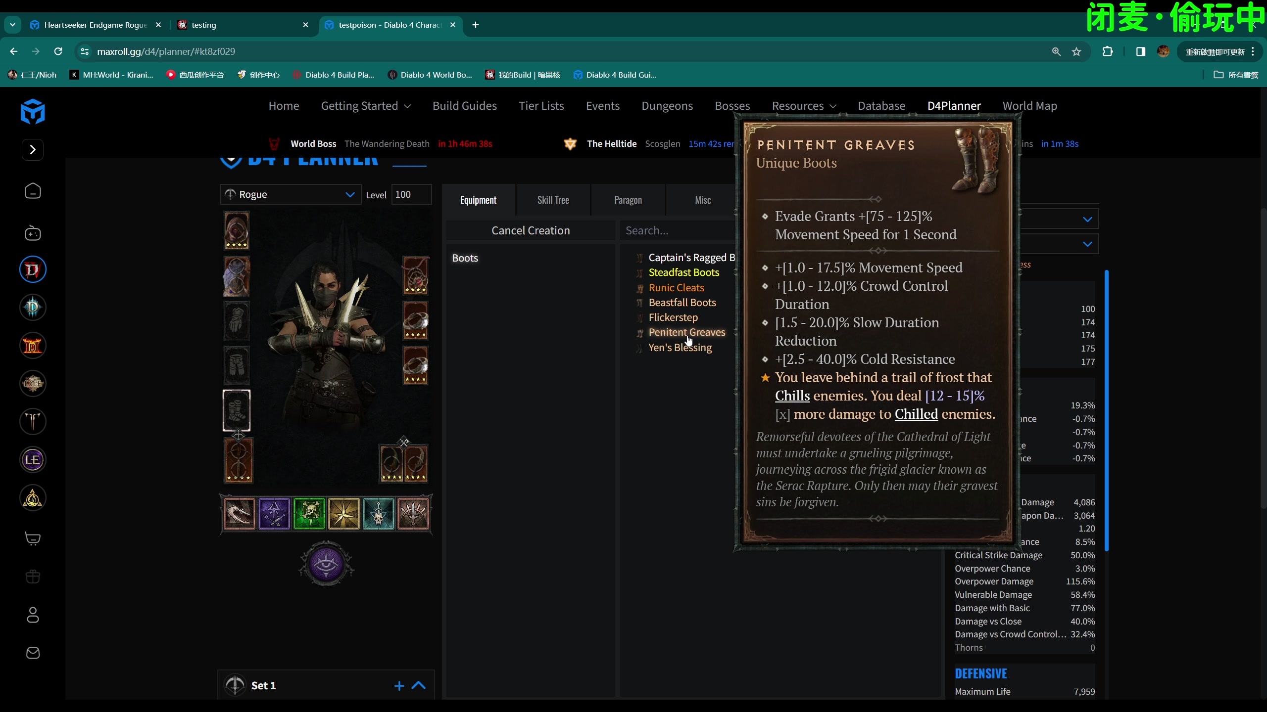Open the Diablo 4 game icon in sidebar

33,269
